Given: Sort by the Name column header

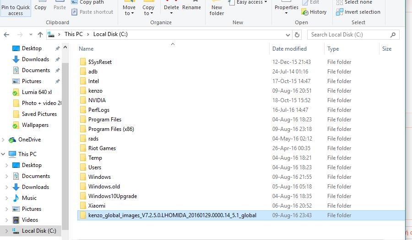Looking at the screenshot, I should 86,49.
